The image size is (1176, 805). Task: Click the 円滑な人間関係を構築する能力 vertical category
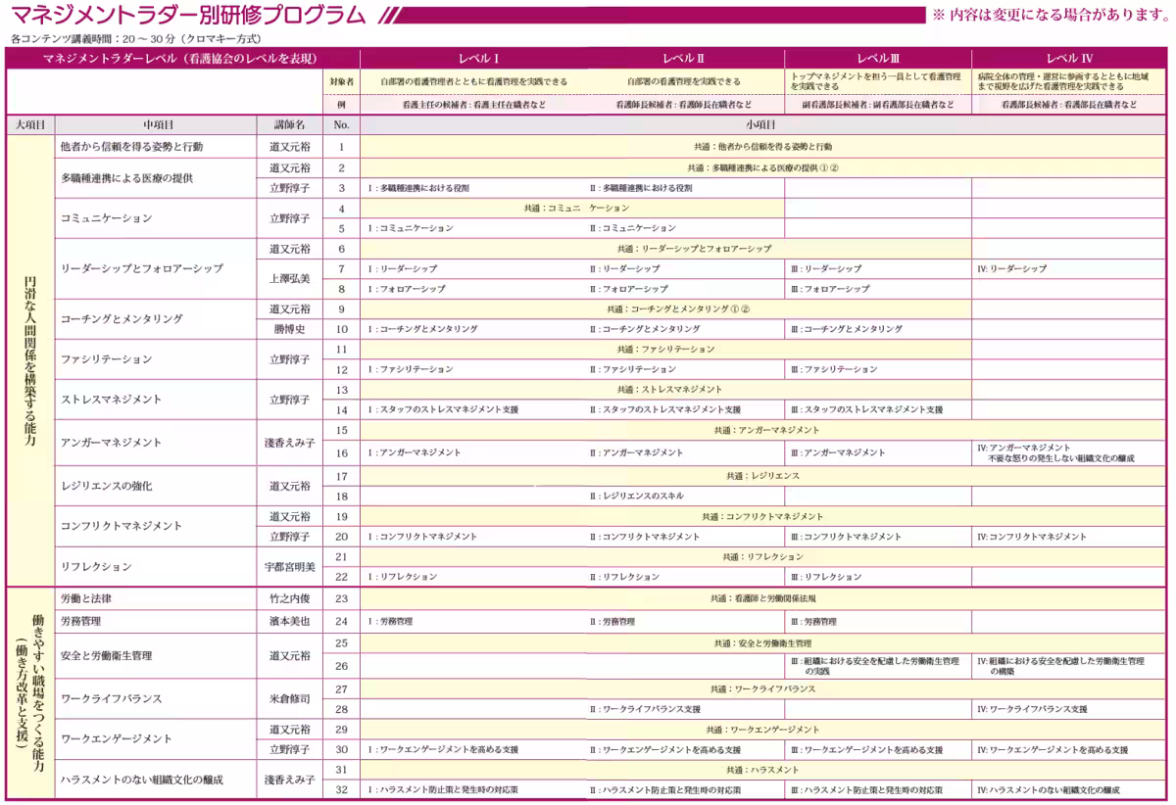point(30,361)
